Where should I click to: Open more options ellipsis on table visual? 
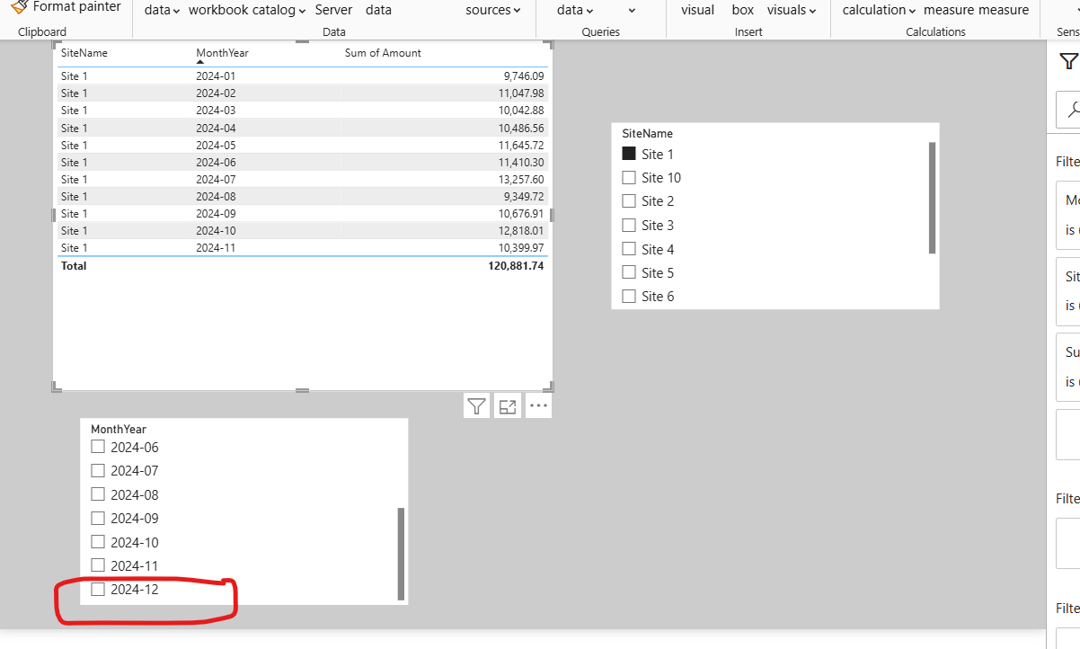click(538, 406)
